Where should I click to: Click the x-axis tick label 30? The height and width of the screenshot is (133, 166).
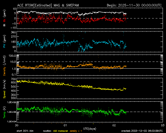[x=17, y=125]
